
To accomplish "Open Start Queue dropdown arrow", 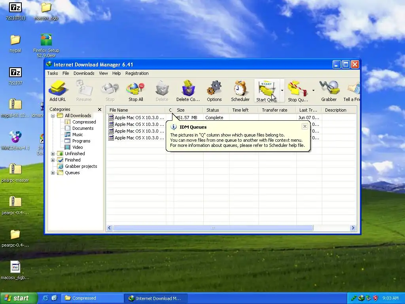I will pyautogui.click(x=282, y=91).
